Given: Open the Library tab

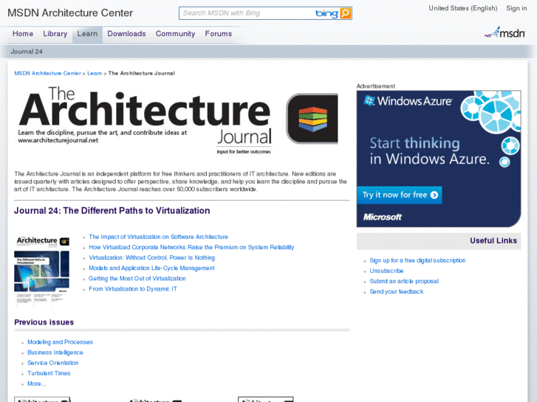Looking at the screenshot, I should pyautogui.click(x=55, y=33).
